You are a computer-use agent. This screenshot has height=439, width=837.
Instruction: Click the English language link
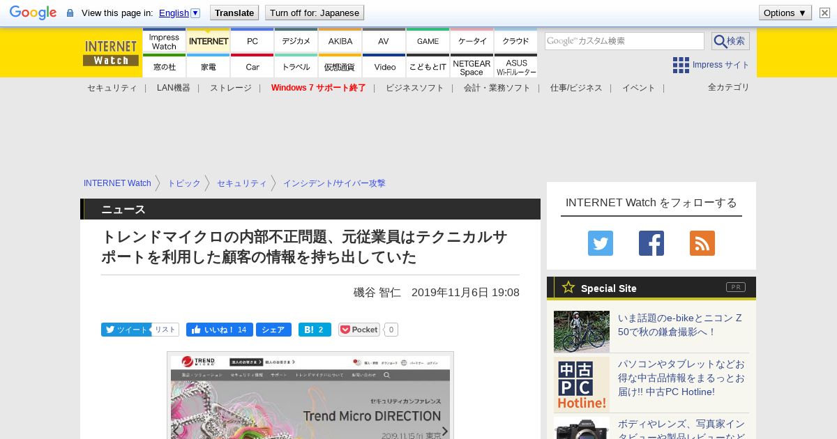click(x=174, y=13)
